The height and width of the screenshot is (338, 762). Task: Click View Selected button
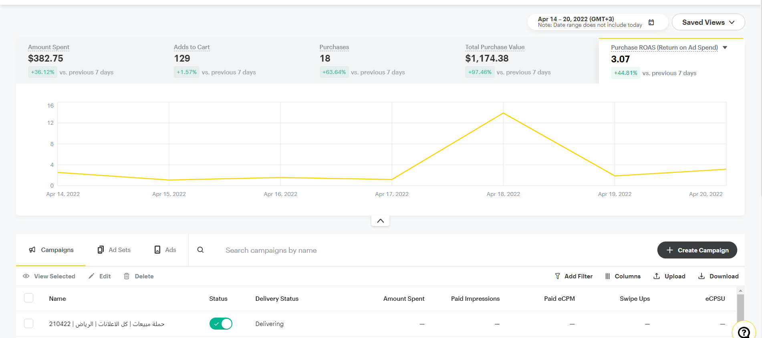point(49,276)
